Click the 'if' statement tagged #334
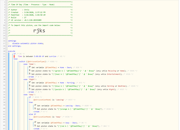This screenshot has width=180, height=130. [30, 97]
